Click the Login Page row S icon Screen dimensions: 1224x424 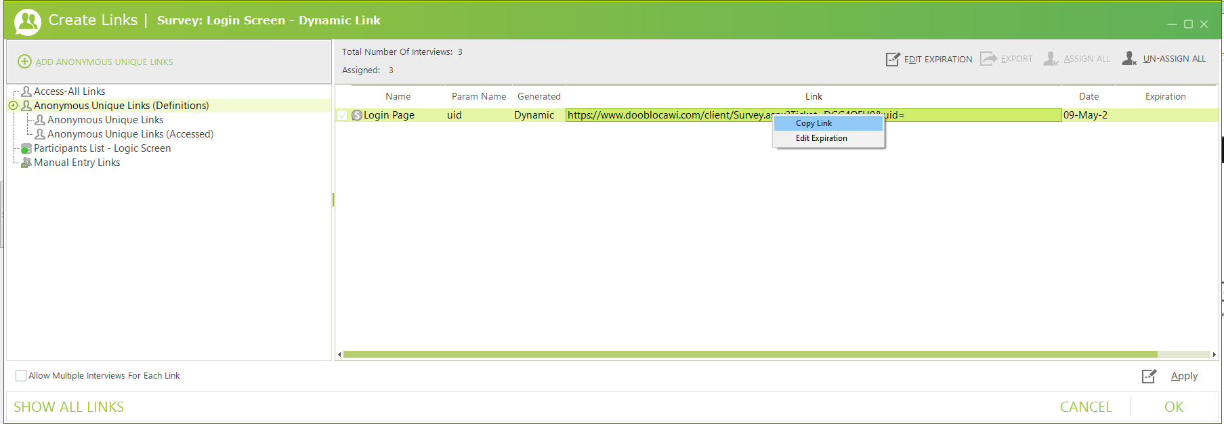[x=357, y=115]
